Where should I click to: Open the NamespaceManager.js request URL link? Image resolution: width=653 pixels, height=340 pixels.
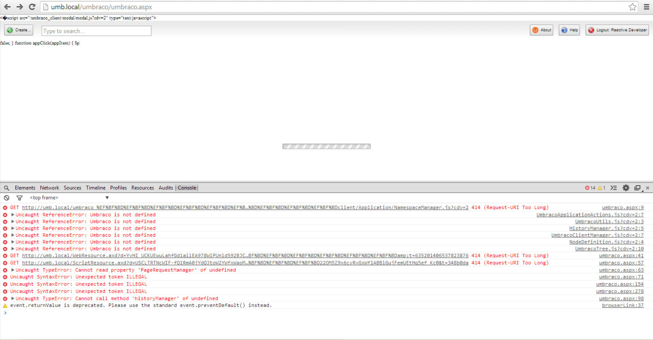(x=245, y=207)
